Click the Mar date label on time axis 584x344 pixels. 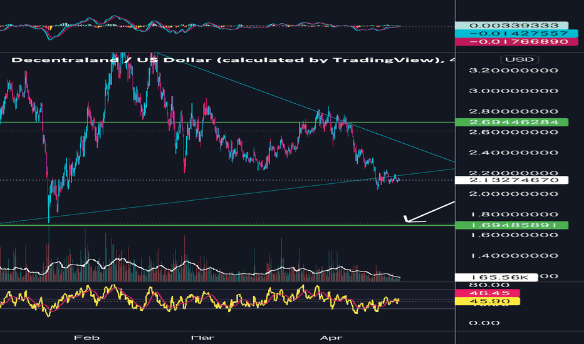[202, 338]
